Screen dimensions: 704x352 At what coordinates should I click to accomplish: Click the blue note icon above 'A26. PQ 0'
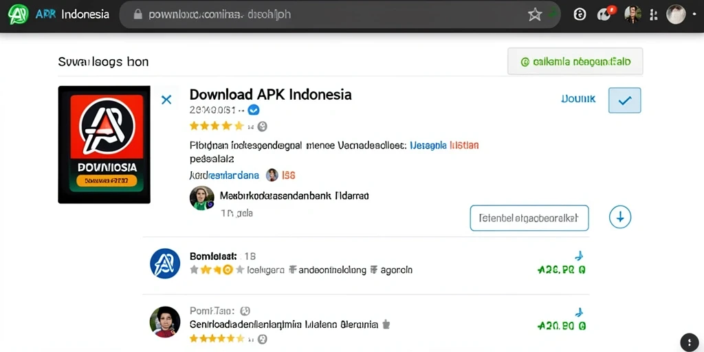[579, 256]
